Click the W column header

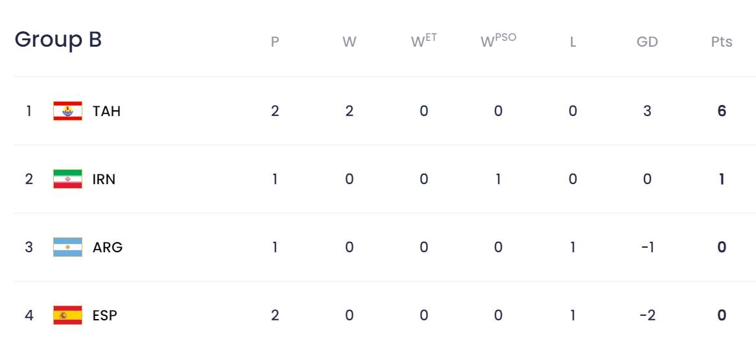pos(349,43)
